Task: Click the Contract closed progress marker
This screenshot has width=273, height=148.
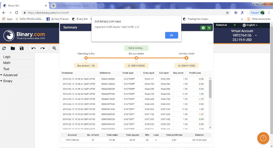Action: [x=186, y=58]
